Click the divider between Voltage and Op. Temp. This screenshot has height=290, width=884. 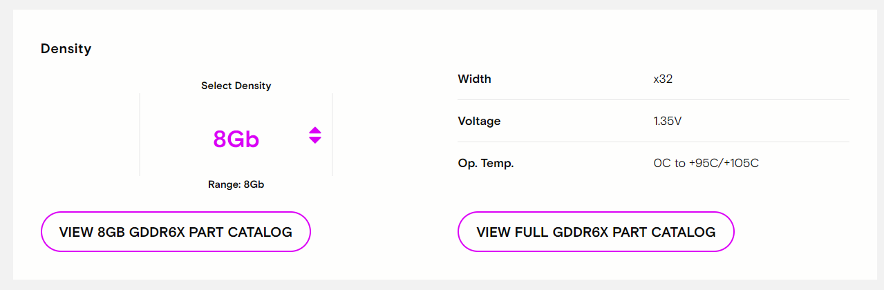(x=653, y=142)
